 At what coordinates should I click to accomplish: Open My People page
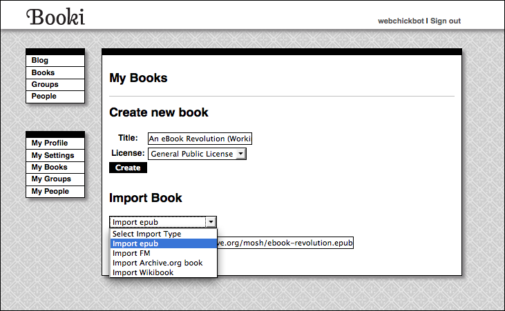click(x=50, y=191)
